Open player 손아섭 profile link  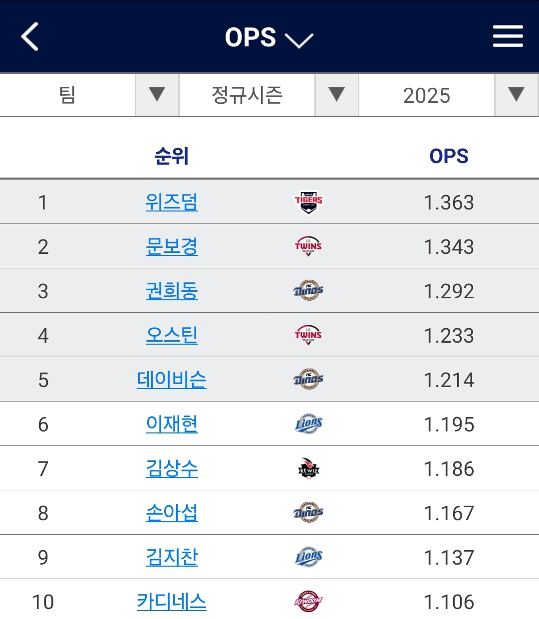tap(172, 513)
